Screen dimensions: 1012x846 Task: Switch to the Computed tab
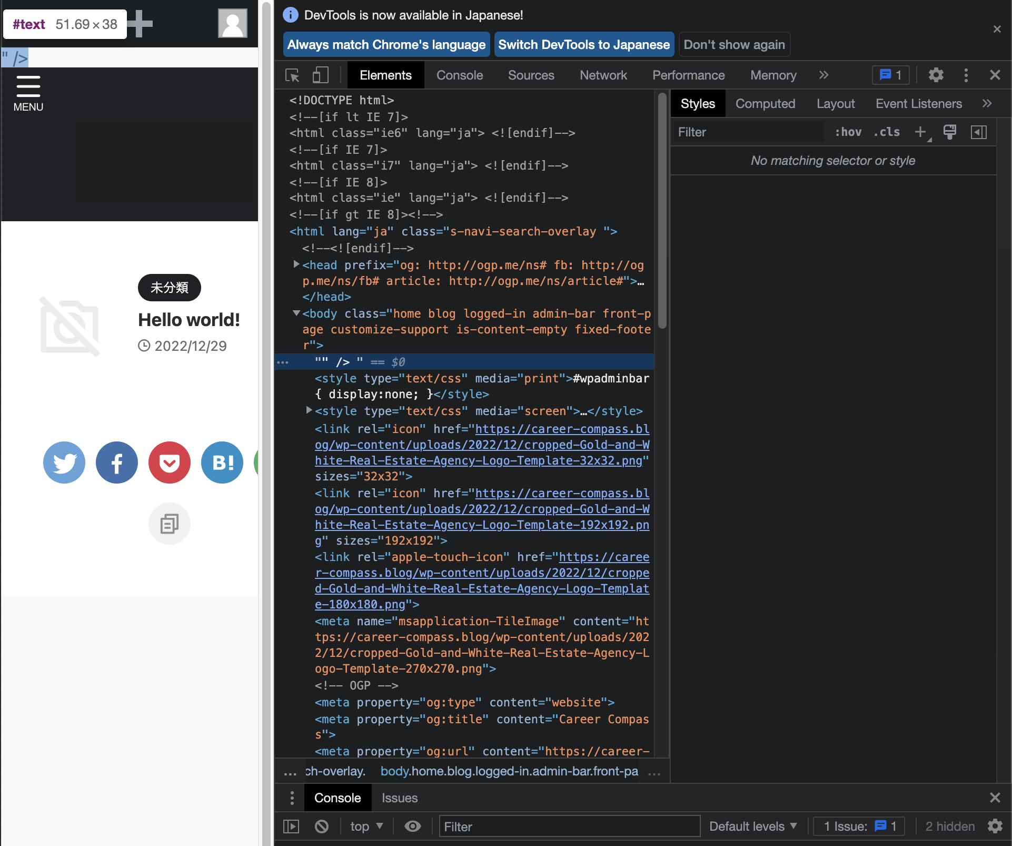click(x=765, y=103)
